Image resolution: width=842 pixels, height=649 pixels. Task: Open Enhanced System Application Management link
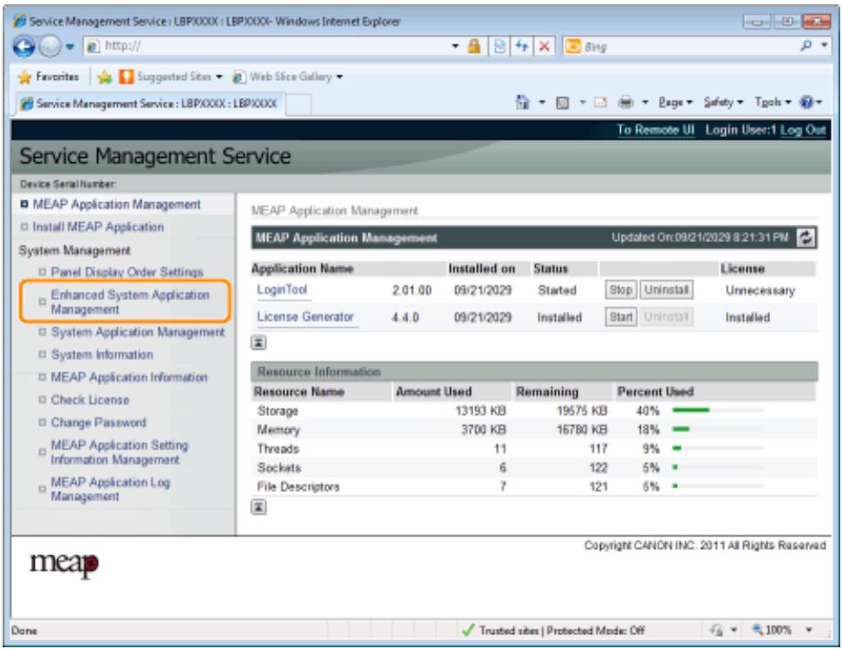click(x=130, y=302)
